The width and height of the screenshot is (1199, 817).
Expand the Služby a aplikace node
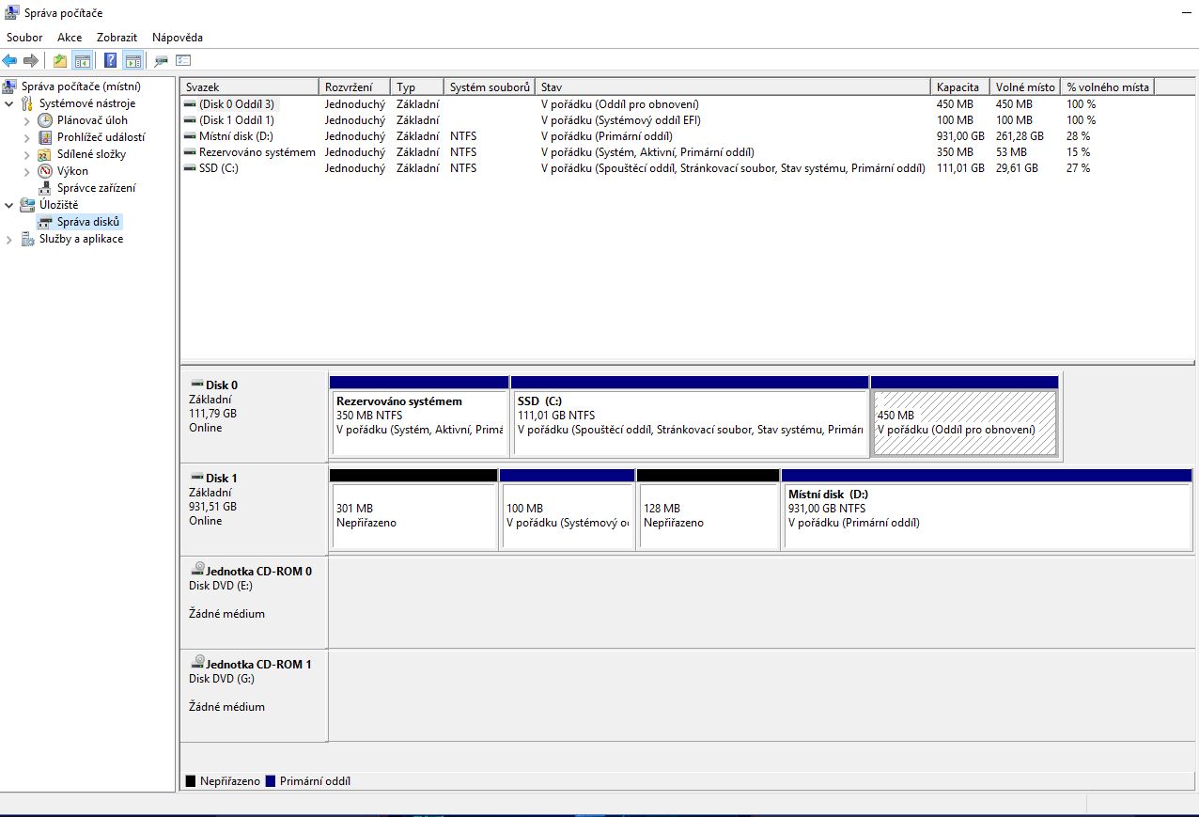click(x=9, y=240)
